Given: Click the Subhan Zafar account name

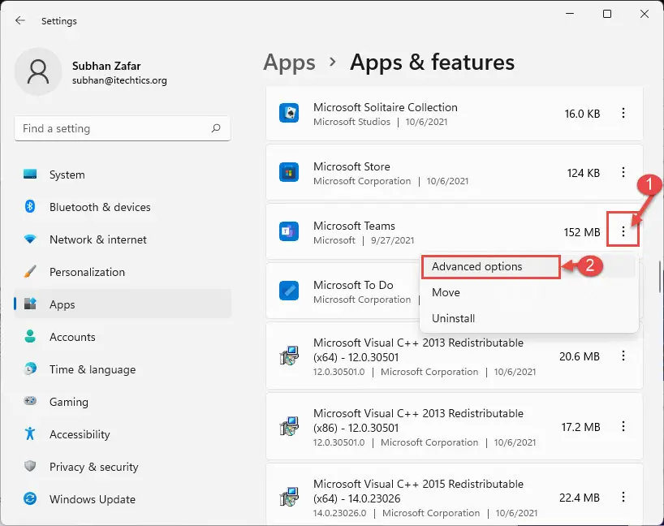Looking at the screenshot, I should (106, 66).
